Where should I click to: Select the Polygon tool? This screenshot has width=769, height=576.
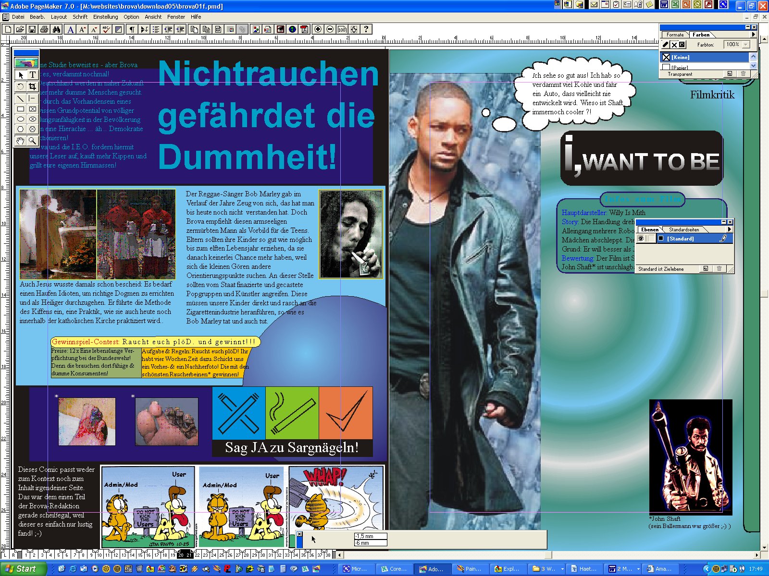(x=21, y=129)
